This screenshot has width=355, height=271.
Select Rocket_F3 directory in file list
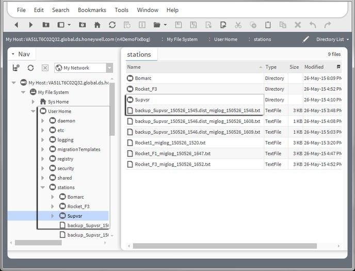click(x=146, y=89)
